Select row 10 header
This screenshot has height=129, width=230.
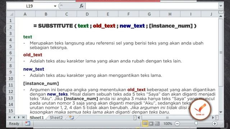[x=10, y=78]
